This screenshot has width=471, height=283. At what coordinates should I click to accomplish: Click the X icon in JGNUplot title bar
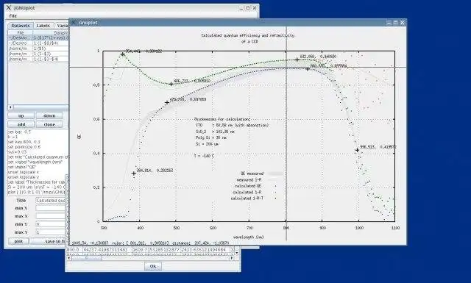[9, 8]
